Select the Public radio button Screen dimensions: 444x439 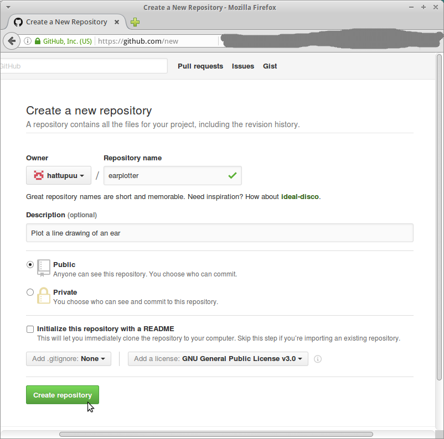pos(30,265)
